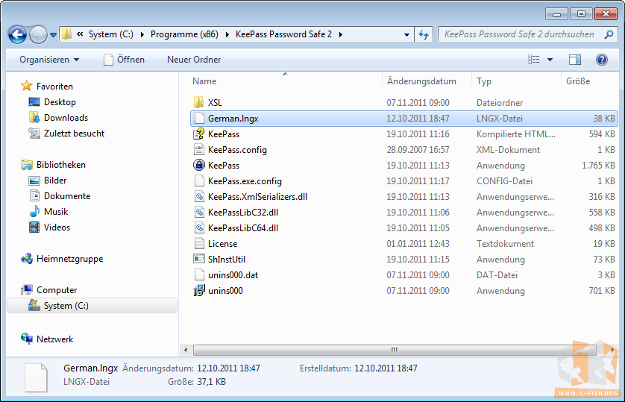Click the horizontal scrollbar left arrow
625x402 pixels.
point(186,351)
